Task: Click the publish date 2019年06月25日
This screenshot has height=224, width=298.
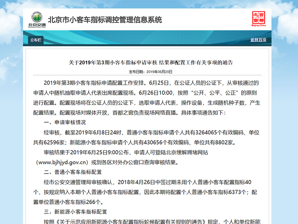Action: 159,72
